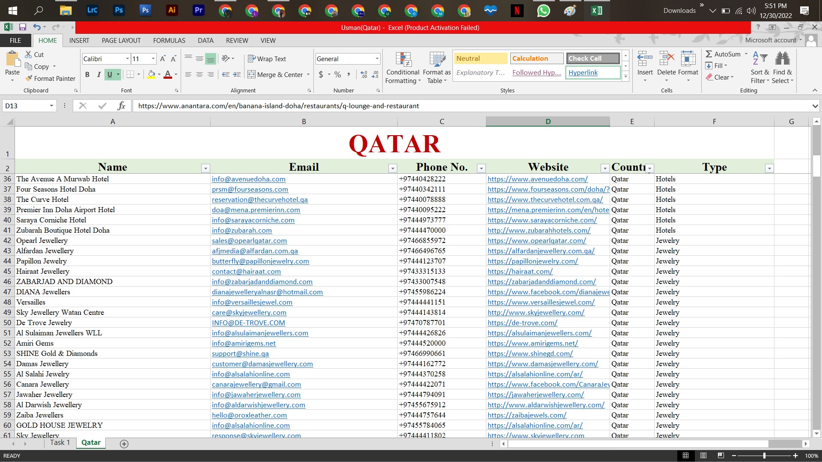Click the Save icon in quick access toolbar
822x462 pixels.
pyautogui.click(x=23, y=27)
